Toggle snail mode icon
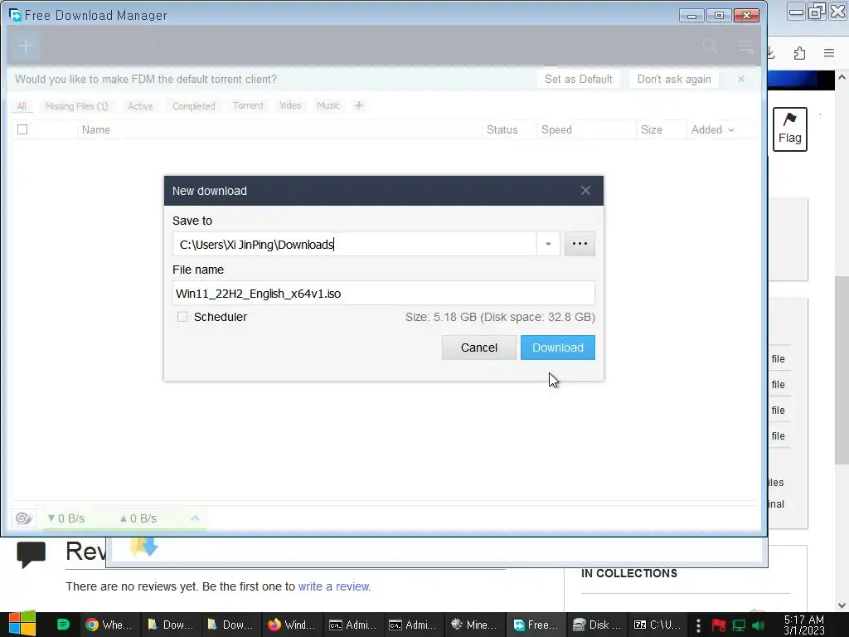Image resolution: width=849 pixels, height=637 pixels. point(24,518)
